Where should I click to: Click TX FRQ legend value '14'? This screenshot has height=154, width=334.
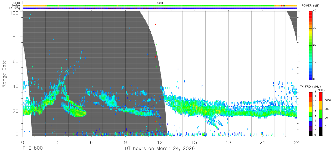click(315, 111)
